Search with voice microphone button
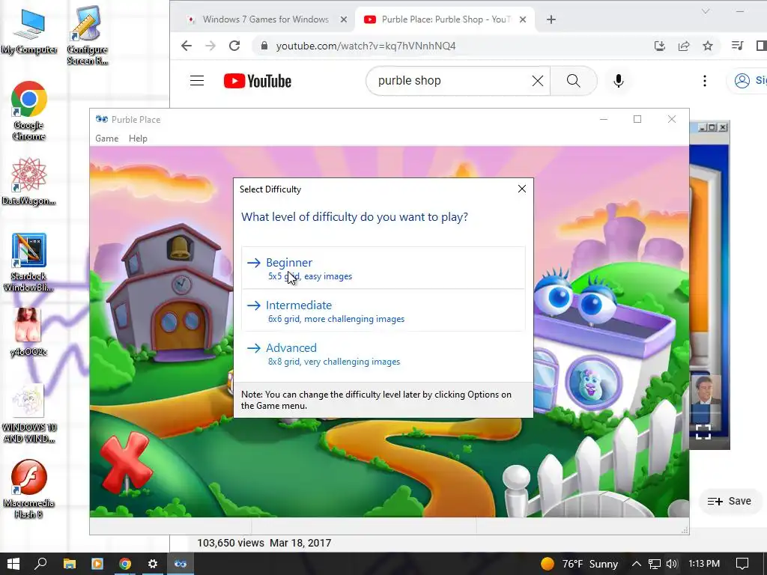Viewport: 767px width, 575px height. click(x=619, y=81)
